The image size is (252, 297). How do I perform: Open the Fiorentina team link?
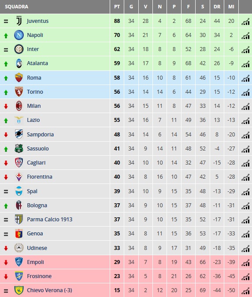(x=40, y=177)
